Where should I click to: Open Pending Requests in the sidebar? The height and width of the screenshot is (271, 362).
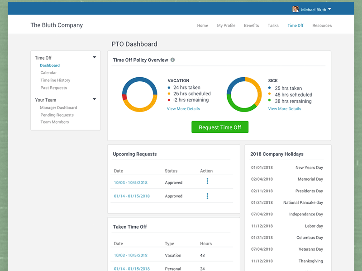click(57, 115)
